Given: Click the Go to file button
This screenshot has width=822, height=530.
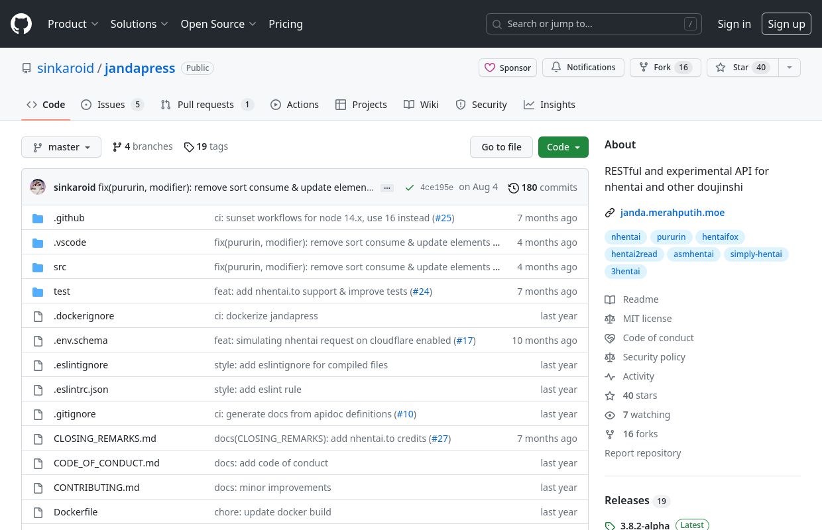Looking at the screenshot, I should click(501, 147).
